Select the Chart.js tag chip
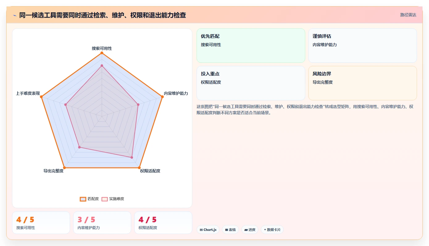 208,230
